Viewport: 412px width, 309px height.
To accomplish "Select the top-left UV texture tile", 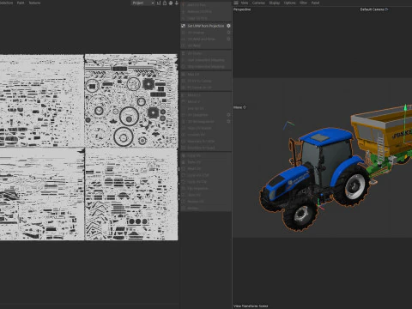I will [x=41, y=100].
